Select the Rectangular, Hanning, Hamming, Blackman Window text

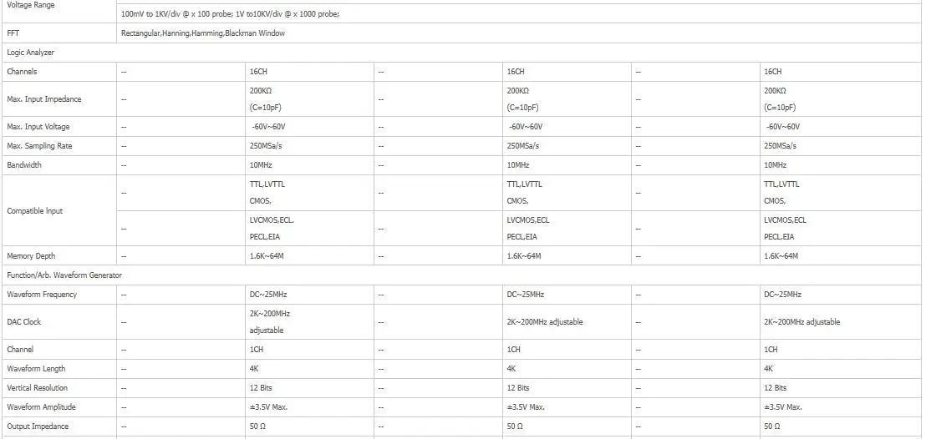(x=202, y=33)
